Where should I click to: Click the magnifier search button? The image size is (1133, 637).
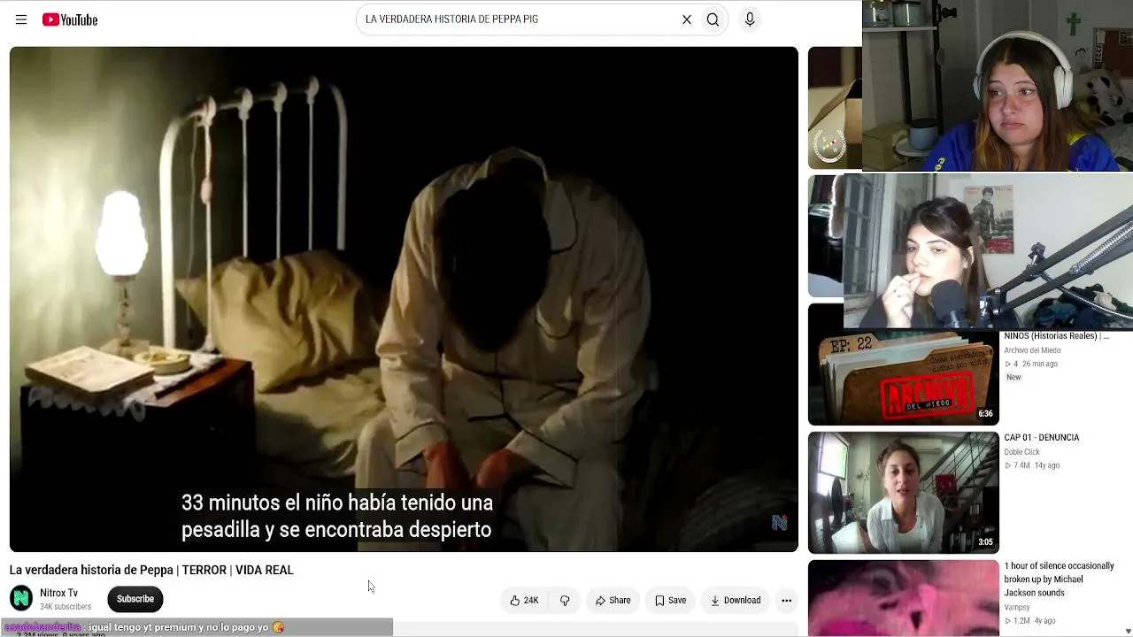point(713,19)
